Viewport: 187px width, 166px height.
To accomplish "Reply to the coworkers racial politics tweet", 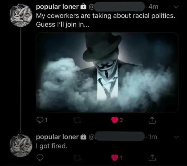I will [x=40, y=120].
